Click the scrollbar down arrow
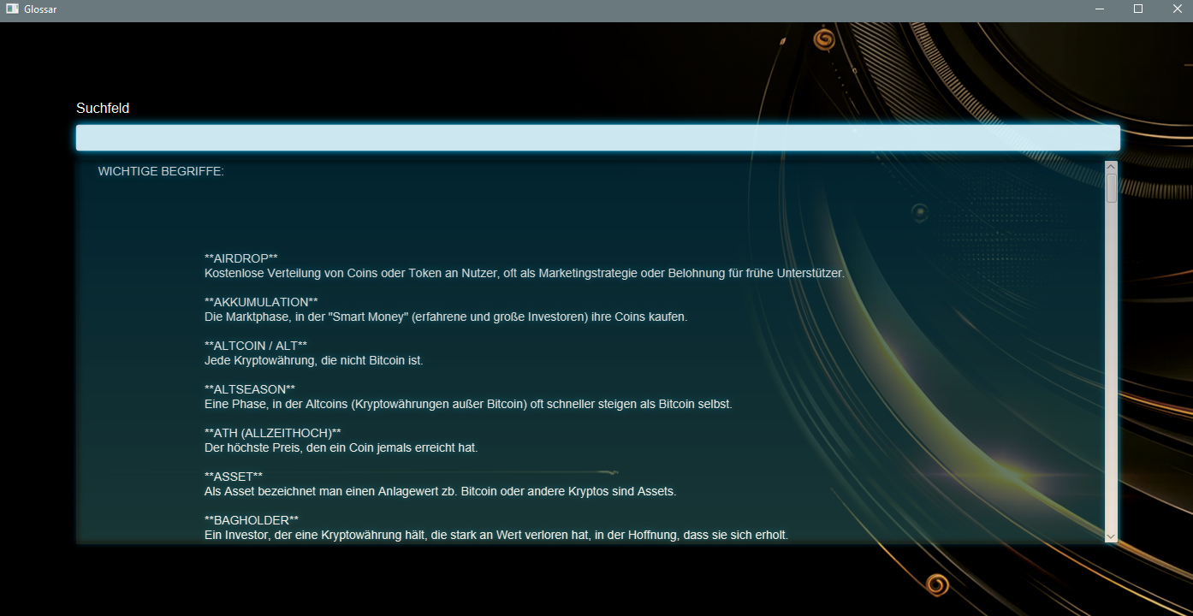1193x616 pixels. pyautogui.click(x=1110, y=536)
